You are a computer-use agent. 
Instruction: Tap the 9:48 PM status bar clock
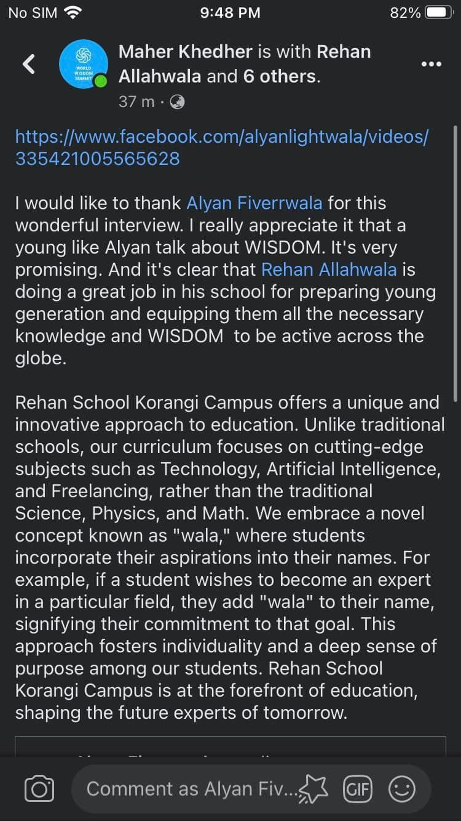(230, 12)
